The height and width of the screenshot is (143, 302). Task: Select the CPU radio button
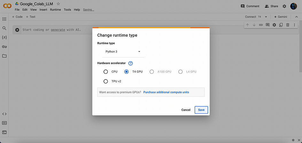click(105, 72)
